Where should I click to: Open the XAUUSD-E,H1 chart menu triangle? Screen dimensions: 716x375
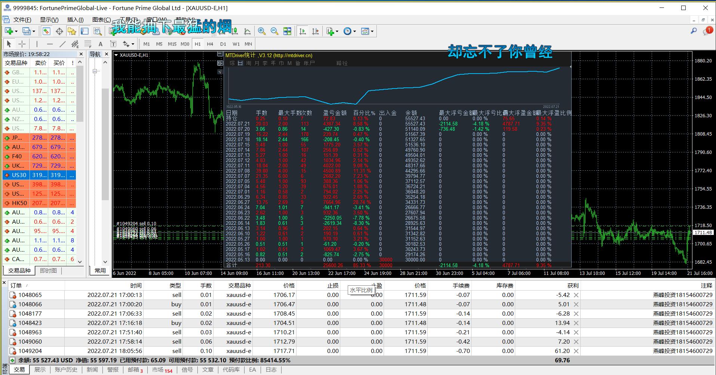coord(116,55)
